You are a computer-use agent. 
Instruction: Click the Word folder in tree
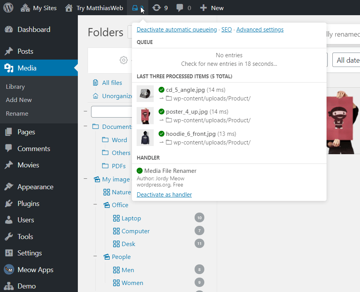click(x=119, y=140)
